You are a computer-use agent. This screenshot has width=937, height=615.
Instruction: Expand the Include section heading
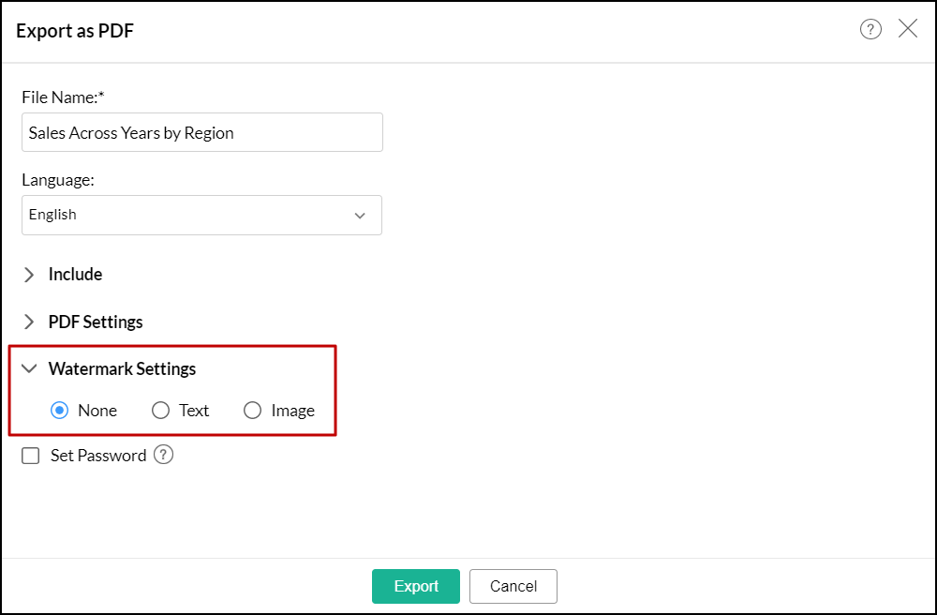(76, 275)
